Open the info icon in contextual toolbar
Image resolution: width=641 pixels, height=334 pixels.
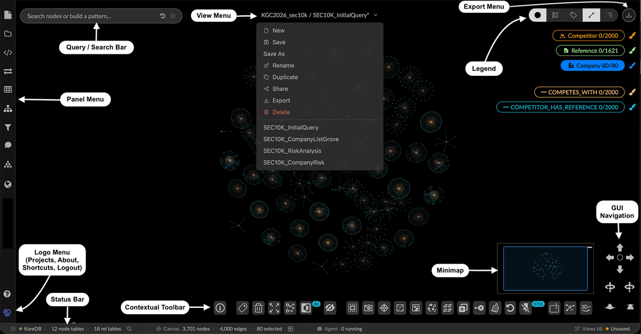point(220,308)
